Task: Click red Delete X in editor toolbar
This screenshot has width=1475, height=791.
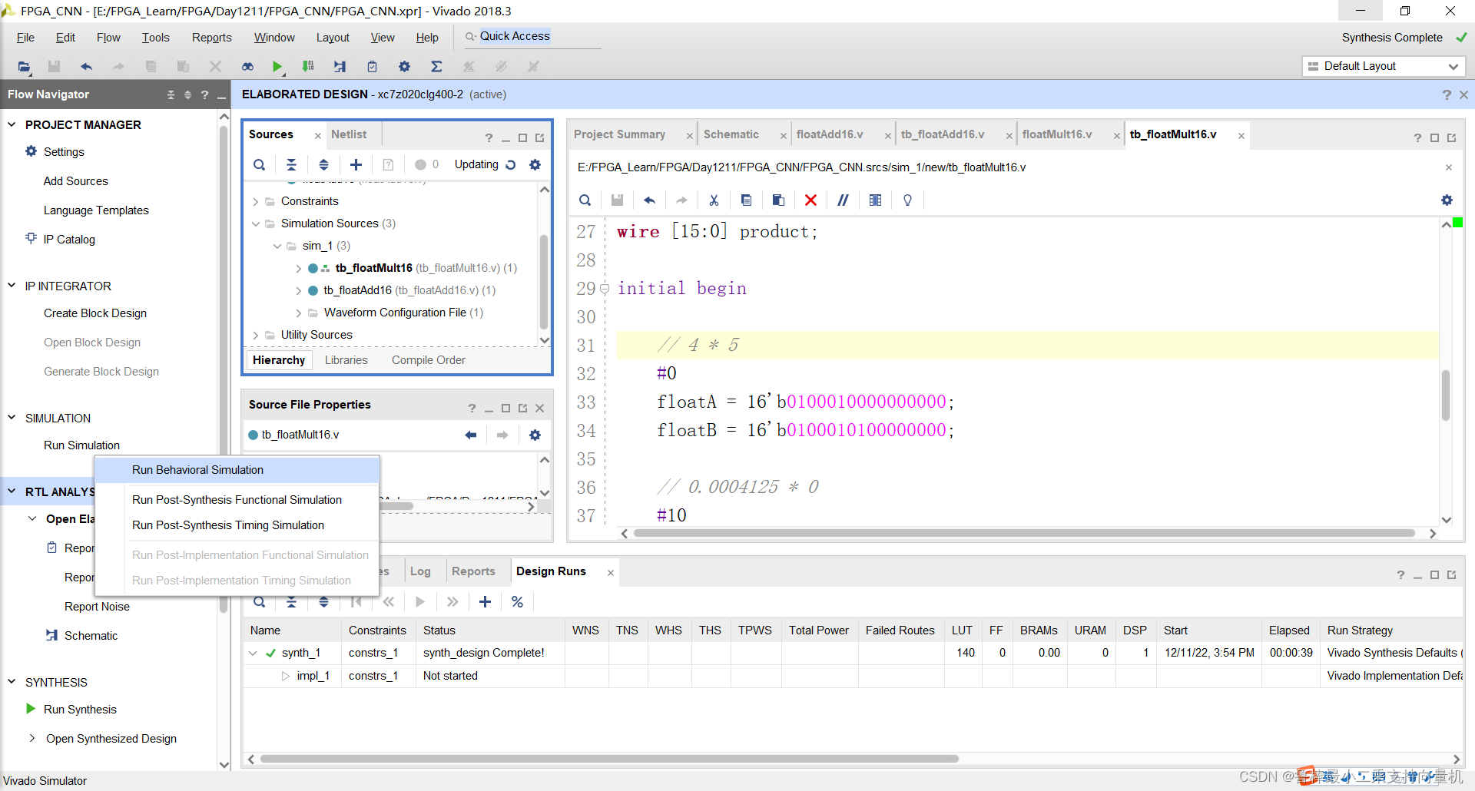Action: coord(810,200)
